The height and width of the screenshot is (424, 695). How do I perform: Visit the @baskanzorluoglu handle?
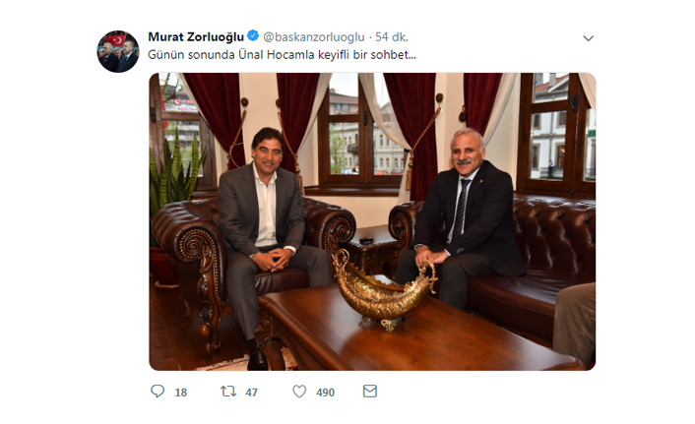coord(314,37)
